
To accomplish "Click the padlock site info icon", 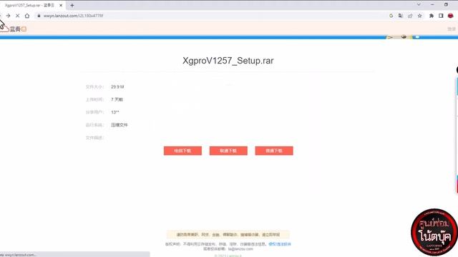I will coord(39,16).
